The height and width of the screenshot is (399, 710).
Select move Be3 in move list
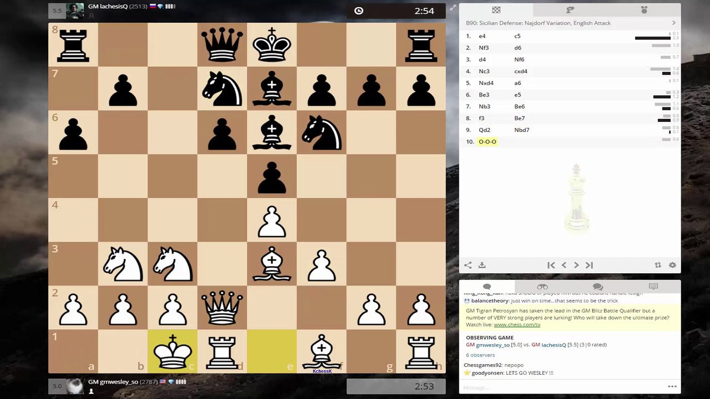tap(484, 95)
